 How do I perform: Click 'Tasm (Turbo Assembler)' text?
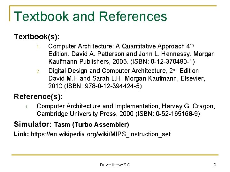[92, 125]
